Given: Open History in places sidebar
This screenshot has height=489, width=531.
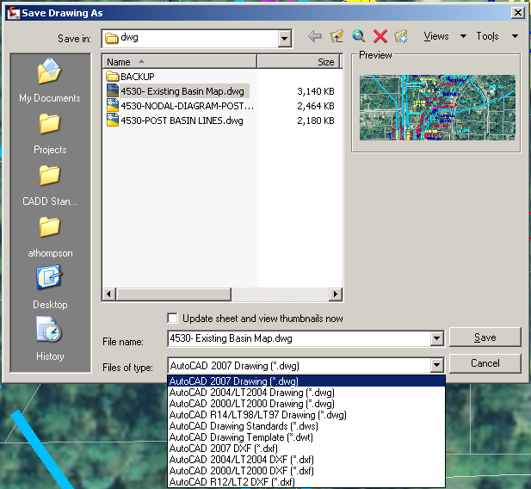Looking at the screenshot, I should coord(50,339).
